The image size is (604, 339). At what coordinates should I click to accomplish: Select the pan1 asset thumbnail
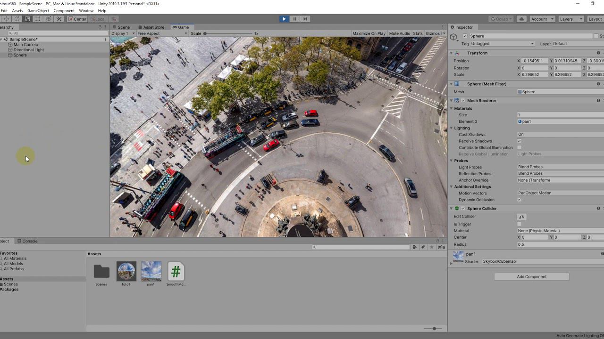[151, 272]
